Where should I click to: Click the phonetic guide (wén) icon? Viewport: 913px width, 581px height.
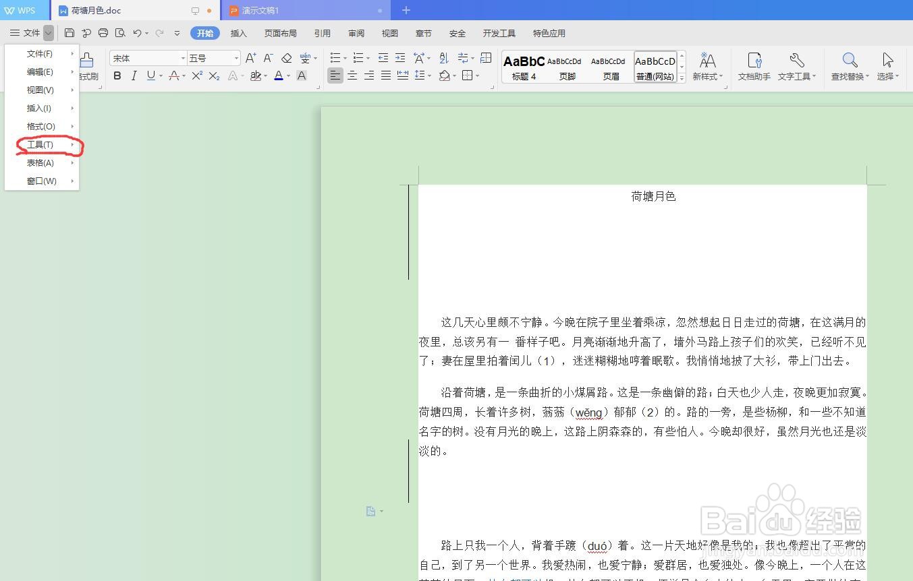(x=306, y=58)
